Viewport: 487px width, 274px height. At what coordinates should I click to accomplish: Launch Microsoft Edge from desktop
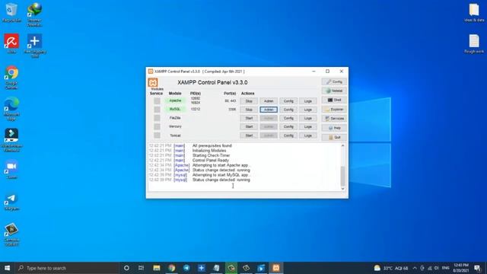click(x=11, y=109)
